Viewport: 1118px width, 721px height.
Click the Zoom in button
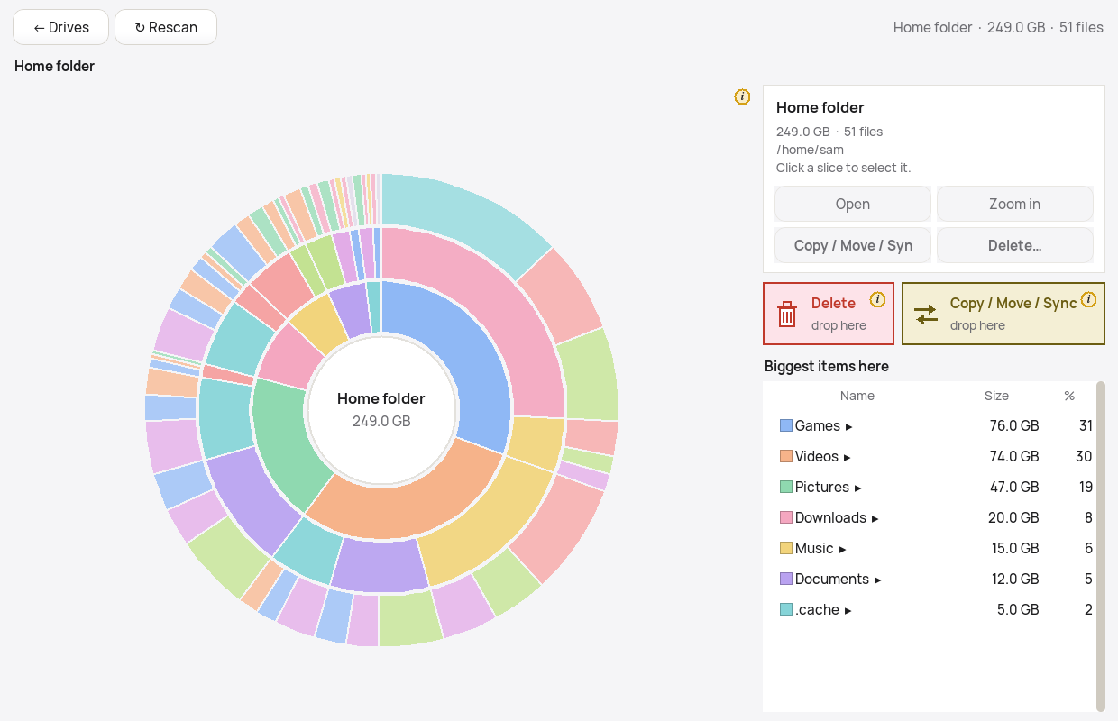coord(1015,204)
